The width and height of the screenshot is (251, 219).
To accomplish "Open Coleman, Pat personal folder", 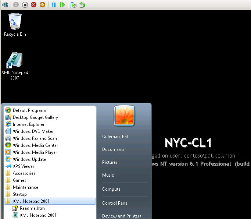I will pos(115,137).
